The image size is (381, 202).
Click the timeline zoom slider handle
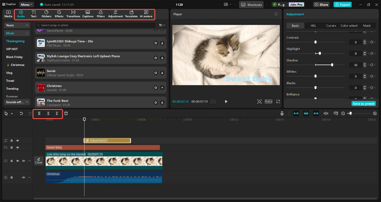[x=351, y=113]
